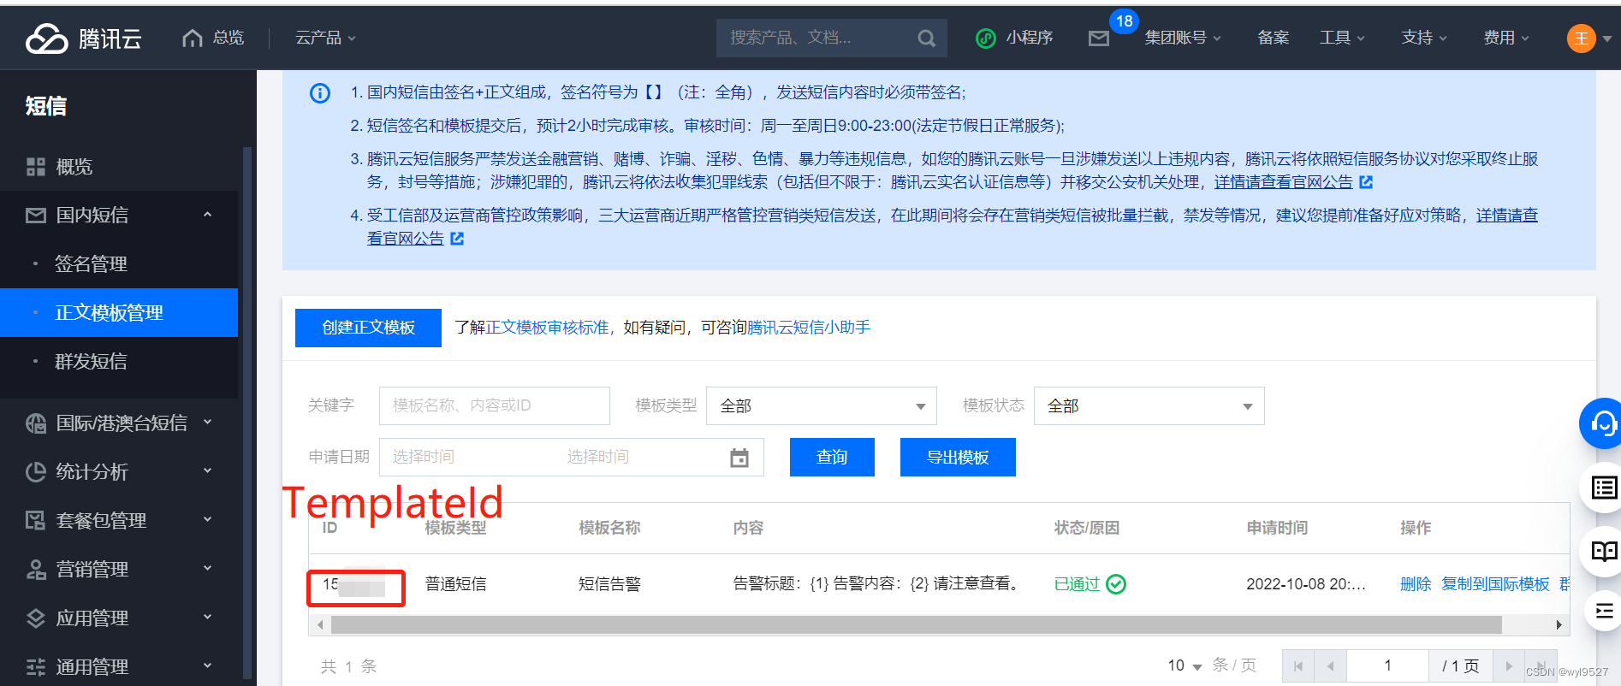Open the 总览 home icon
The width and height of the screenshot is (1621, 686).
point(193,38)
